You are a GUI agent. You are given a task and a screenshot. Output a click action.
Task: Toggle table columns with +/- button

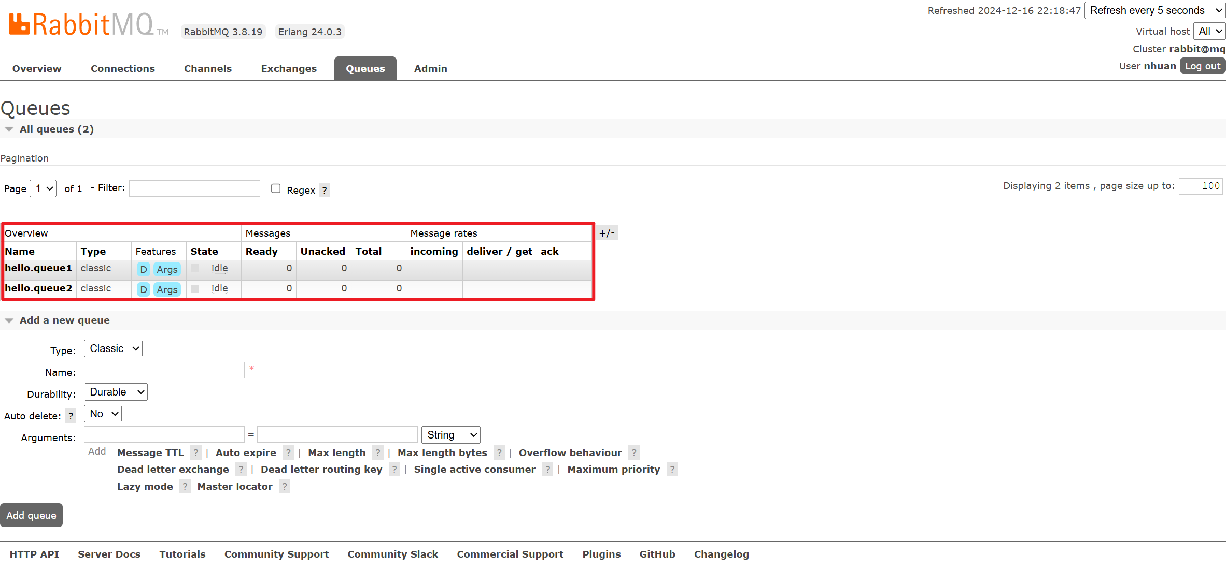[x=607, y=233]
